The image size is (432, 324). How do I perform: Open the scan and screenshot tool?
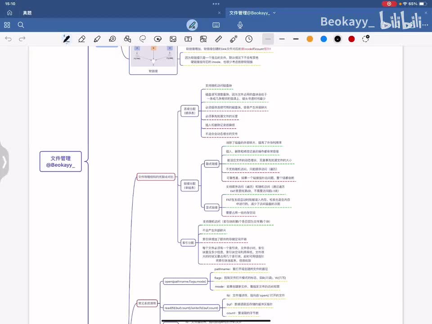click(203, 39)
